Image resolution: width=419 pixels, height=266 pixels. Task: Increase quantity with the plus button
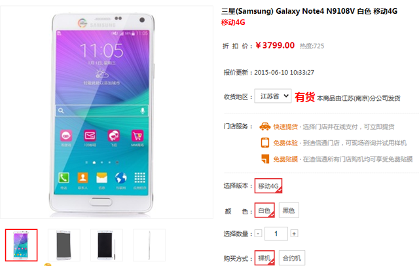click(x=294, y=233)
